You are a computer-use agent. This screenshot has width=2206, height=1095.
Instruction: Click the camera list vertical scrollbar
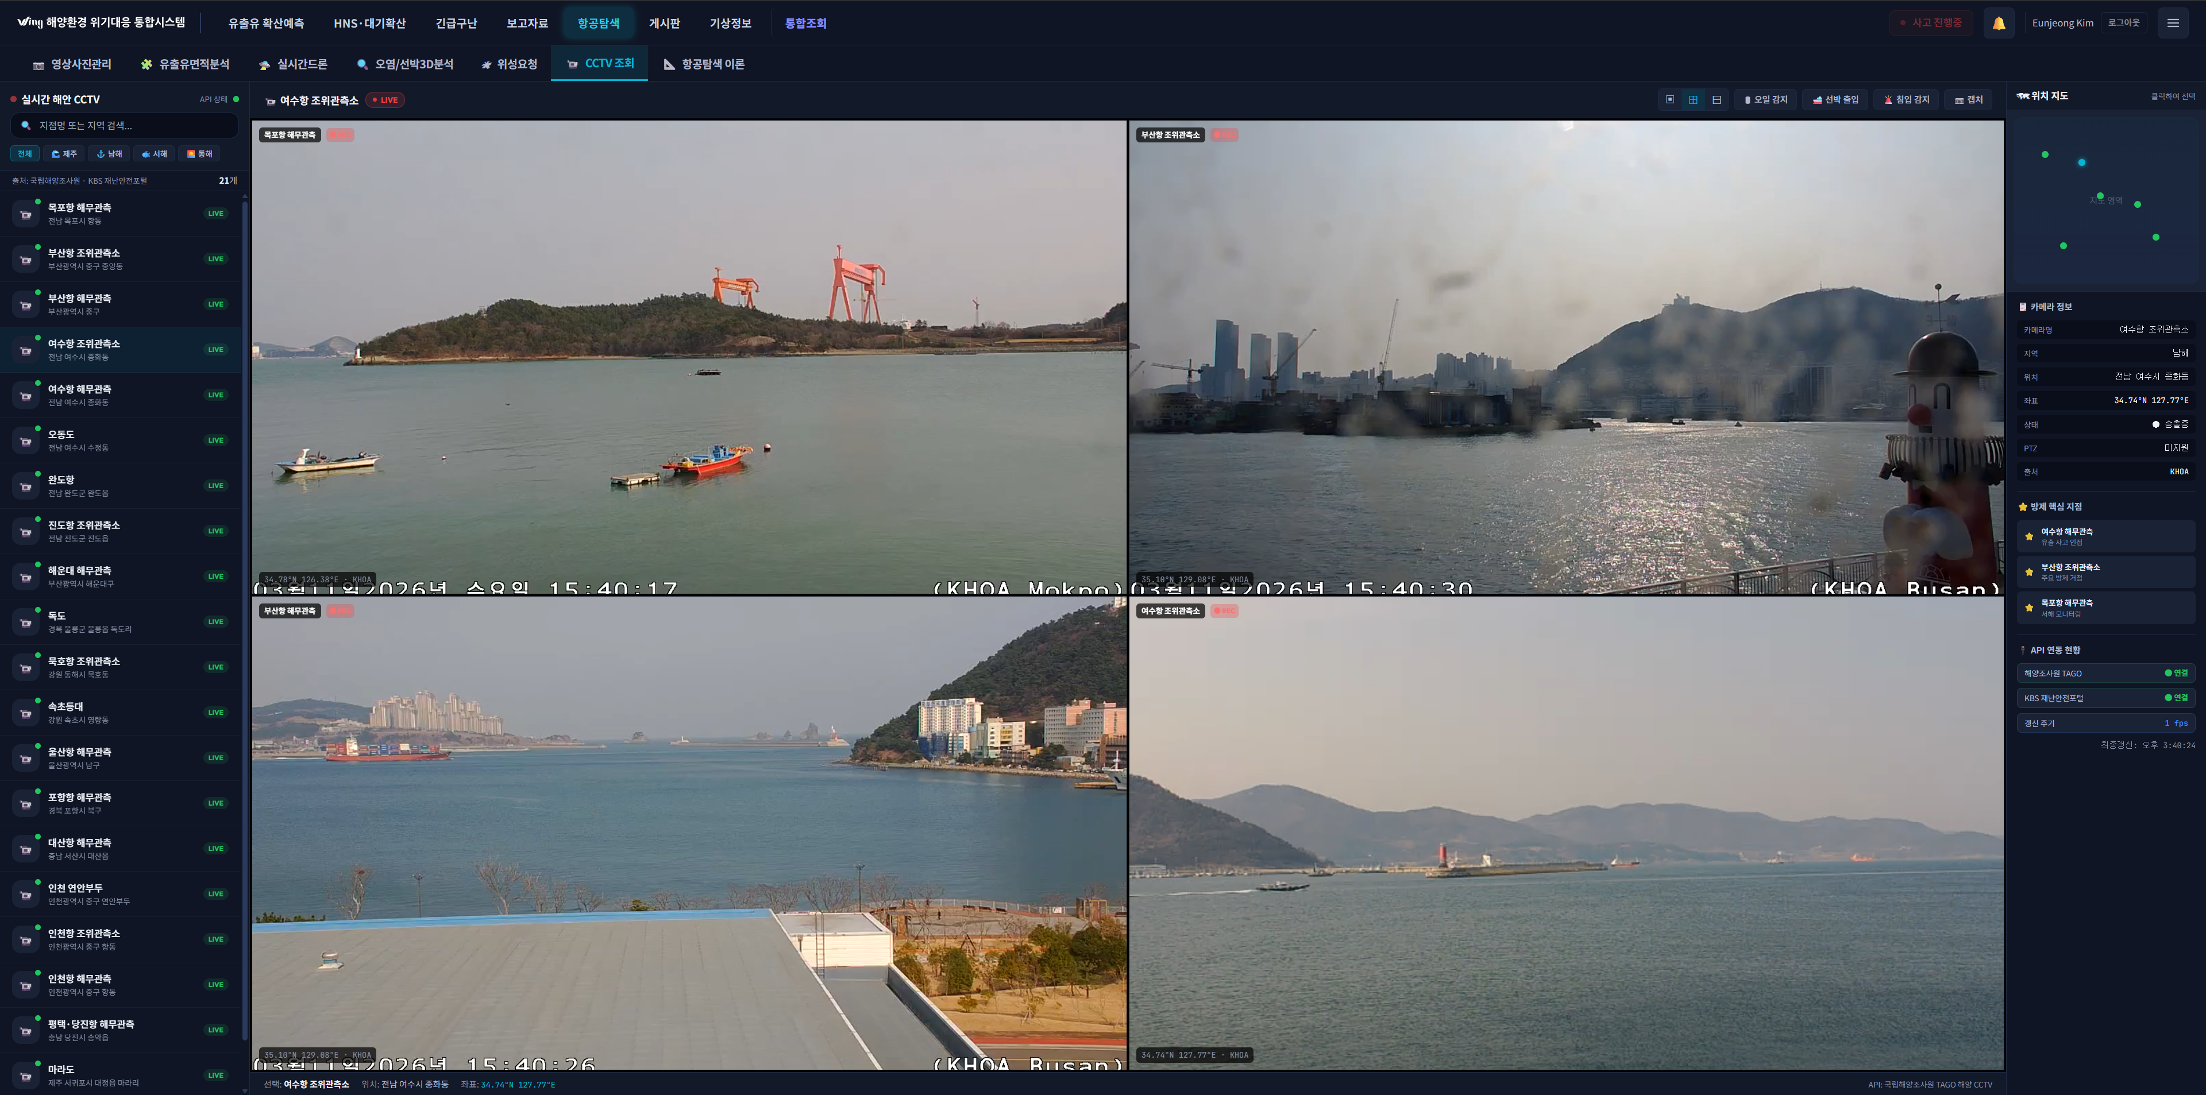point(245,599)
